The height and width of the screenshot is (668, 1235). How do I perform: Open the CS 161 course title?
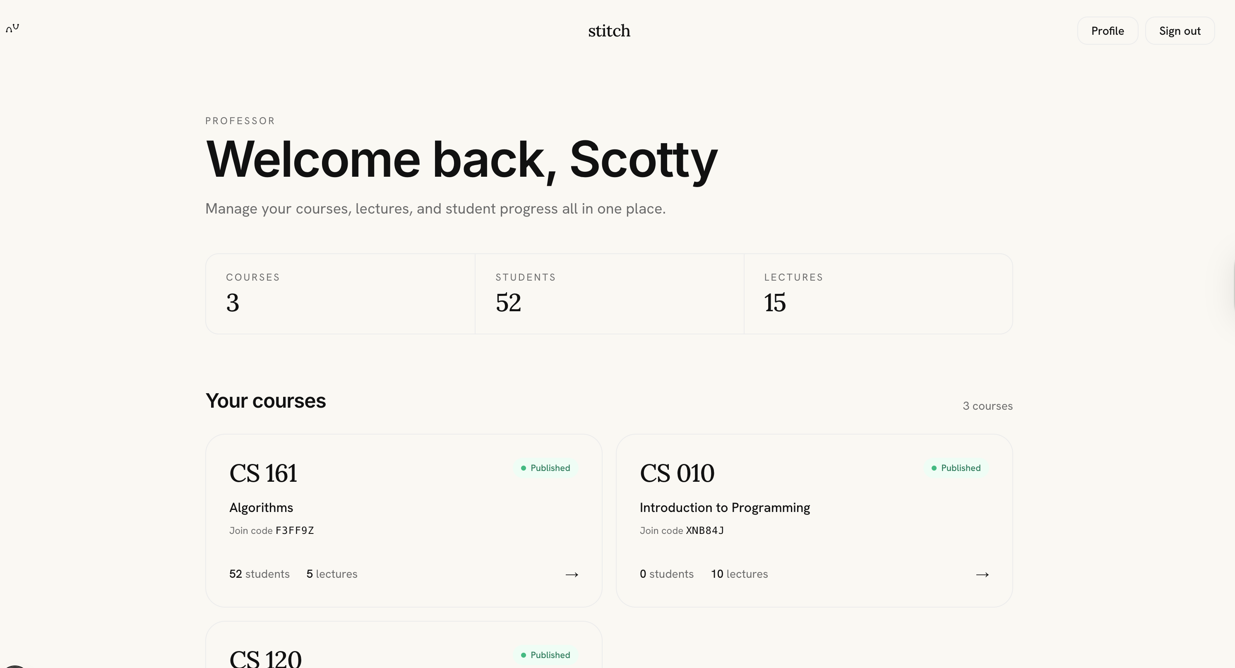click(263, 473)
